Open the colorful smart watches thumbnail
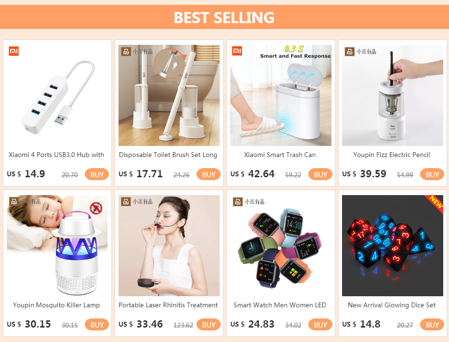Screen dimensions: 449x342 [x=280, y=246]
